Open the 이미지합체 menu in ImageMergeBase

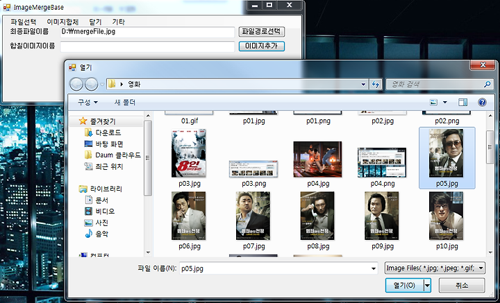[x=62, y=22]
